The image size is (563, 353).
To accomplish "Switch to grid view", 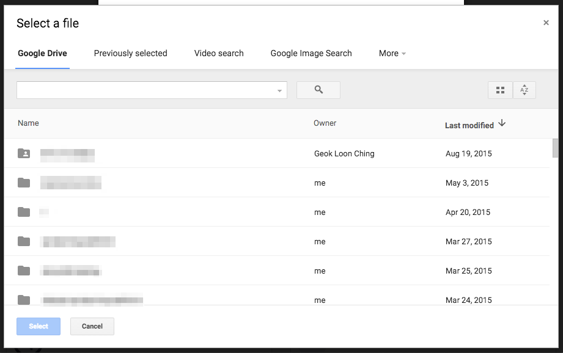I will pos(500,90).
